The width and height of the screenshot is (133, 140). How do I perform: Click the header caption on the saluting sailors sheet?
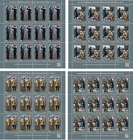32,2
